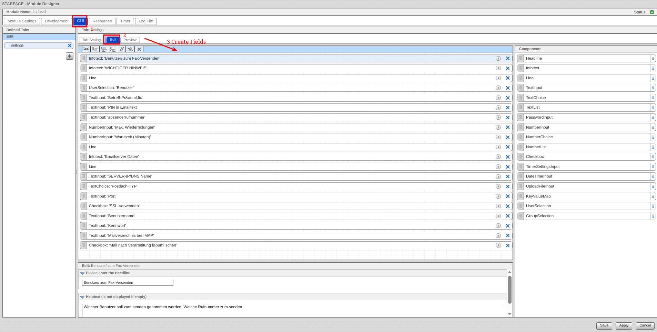Open details arrow for 'Checkbox: SSL-Verwenden' row
The height and width of the screenshot is (332, 657).
pos(498,206)
